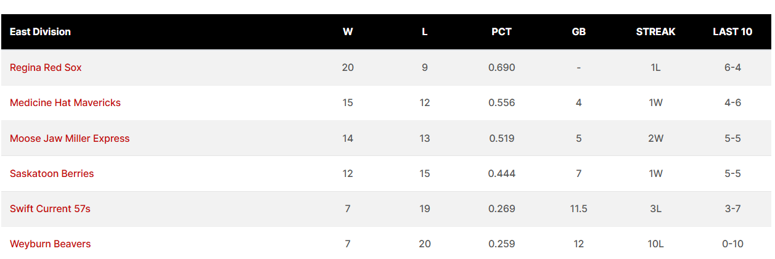Click the L column header
The height and width of the screenshot is (259, 775).
click(x=424, y=31)
